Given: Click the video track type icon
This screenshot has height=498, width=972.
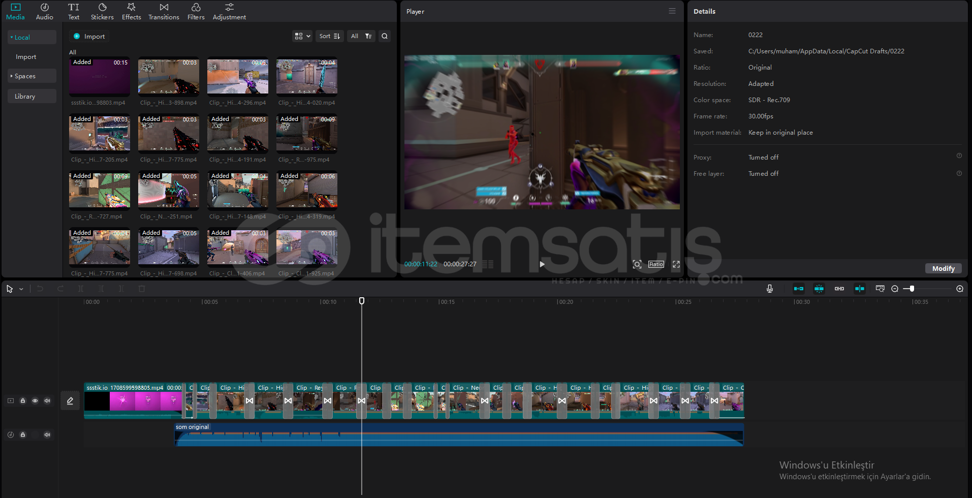Looking at the screenshot, I should pos(11,400).
